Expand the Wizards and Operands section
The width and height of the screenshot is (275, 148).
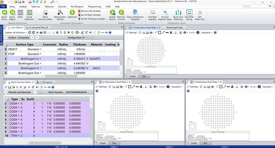pyautogui.click(x=5, y=92)
